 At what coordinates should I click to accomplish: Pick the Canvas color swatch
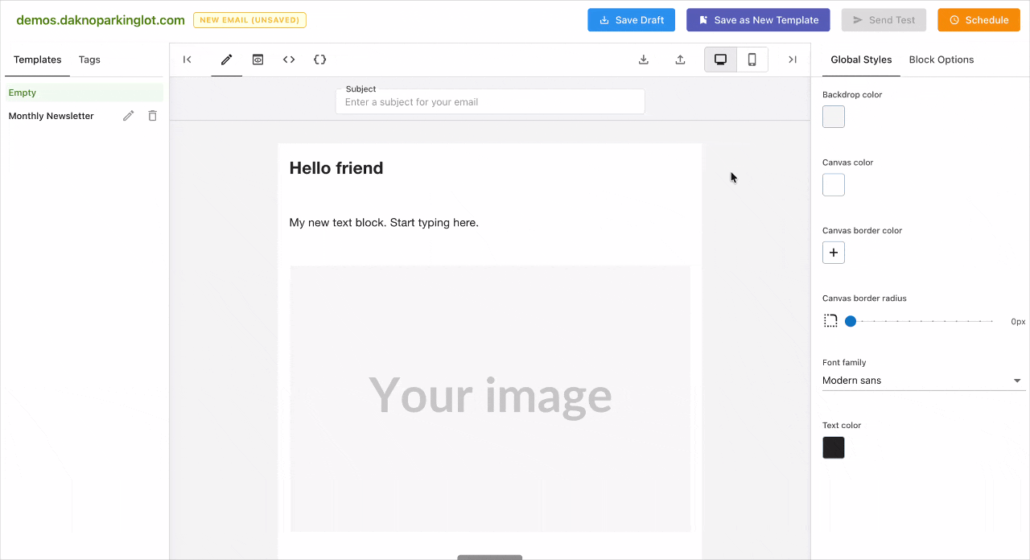click(834, 185)
